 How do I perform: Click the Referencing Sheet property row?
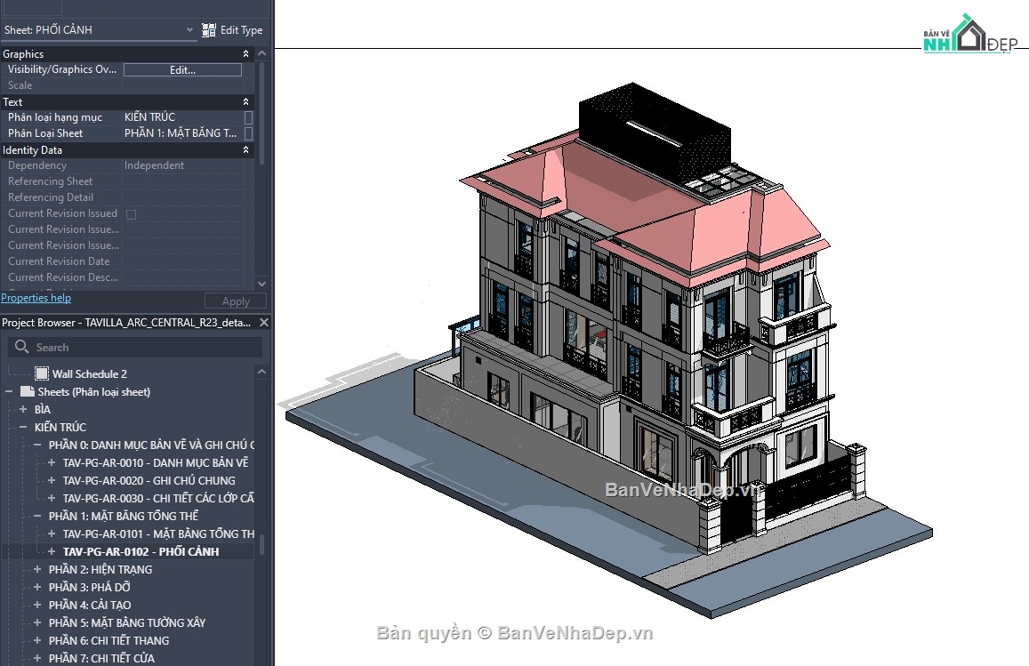(126, 181)
